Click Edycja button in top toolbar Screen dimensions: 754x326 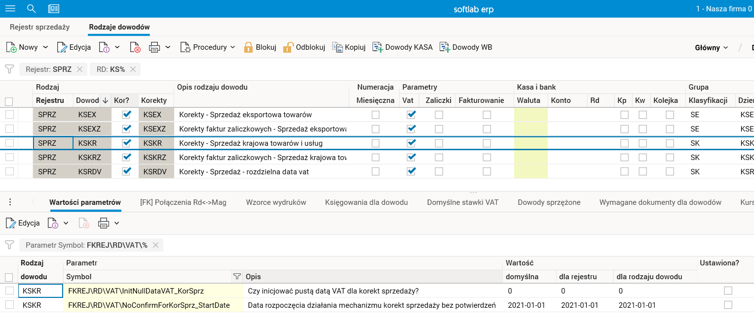coord(74,47)
